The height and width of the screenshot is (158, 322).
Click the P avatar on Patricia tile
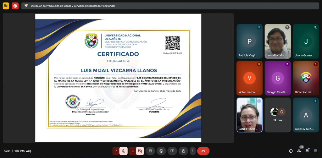(249, 41)
